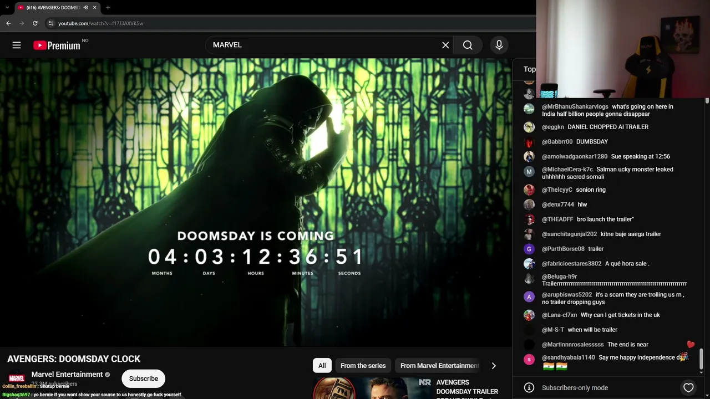Open a new browser tab

point(108,8)
